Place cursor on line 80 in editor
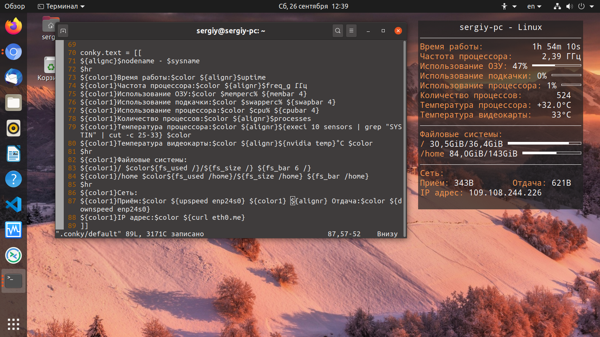 tap(226, 143)
